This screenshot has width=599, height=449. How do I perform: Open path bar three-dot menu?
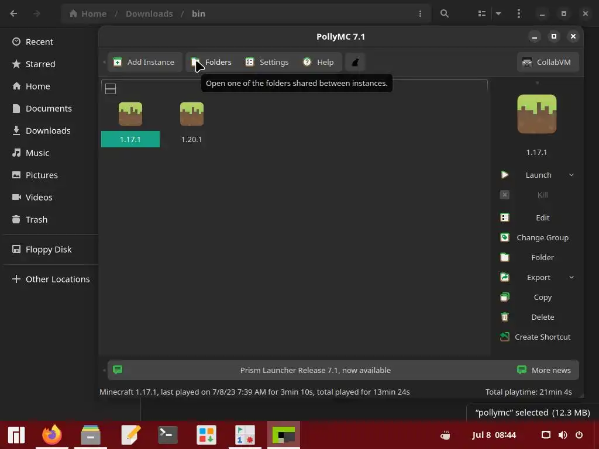pos(420,14)
